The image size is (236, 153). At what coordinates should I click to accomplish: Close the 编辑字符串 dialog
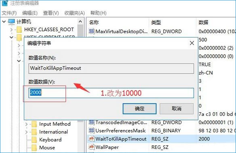click(192, 43)
